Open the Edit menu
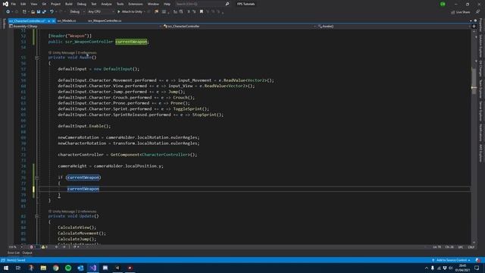The height and width of the screenshot is (273, 485). [23, 4]
